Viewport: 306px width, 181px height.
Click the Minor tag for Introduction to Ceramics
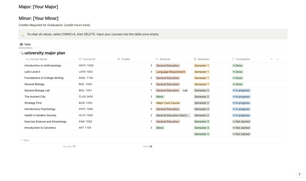(x=160, y=128)
